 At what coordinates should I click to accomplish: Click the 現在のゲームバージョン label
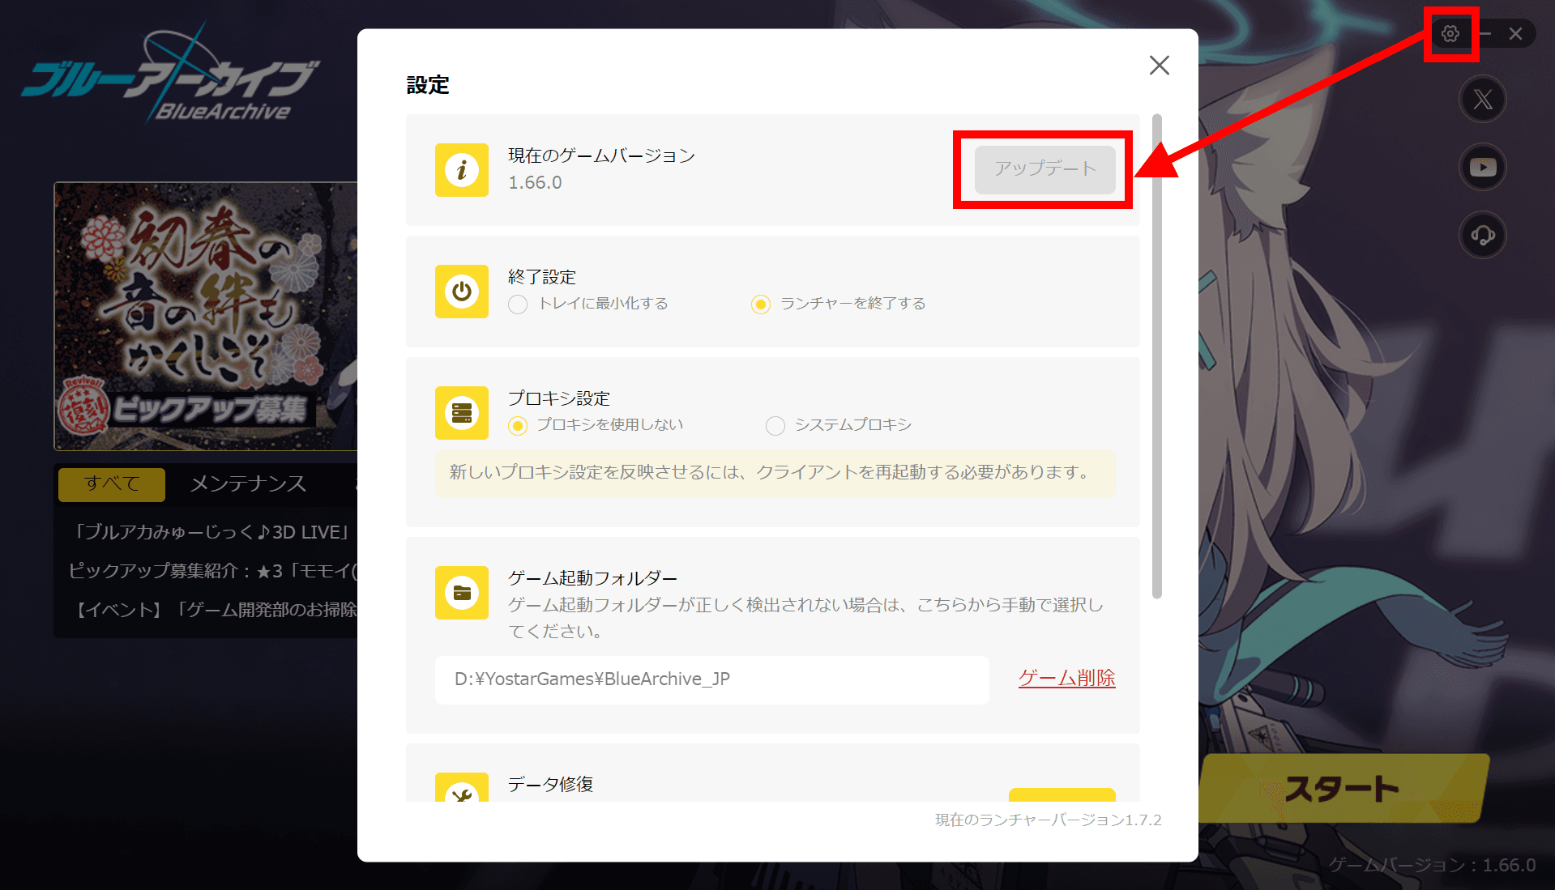click(601, 155)
